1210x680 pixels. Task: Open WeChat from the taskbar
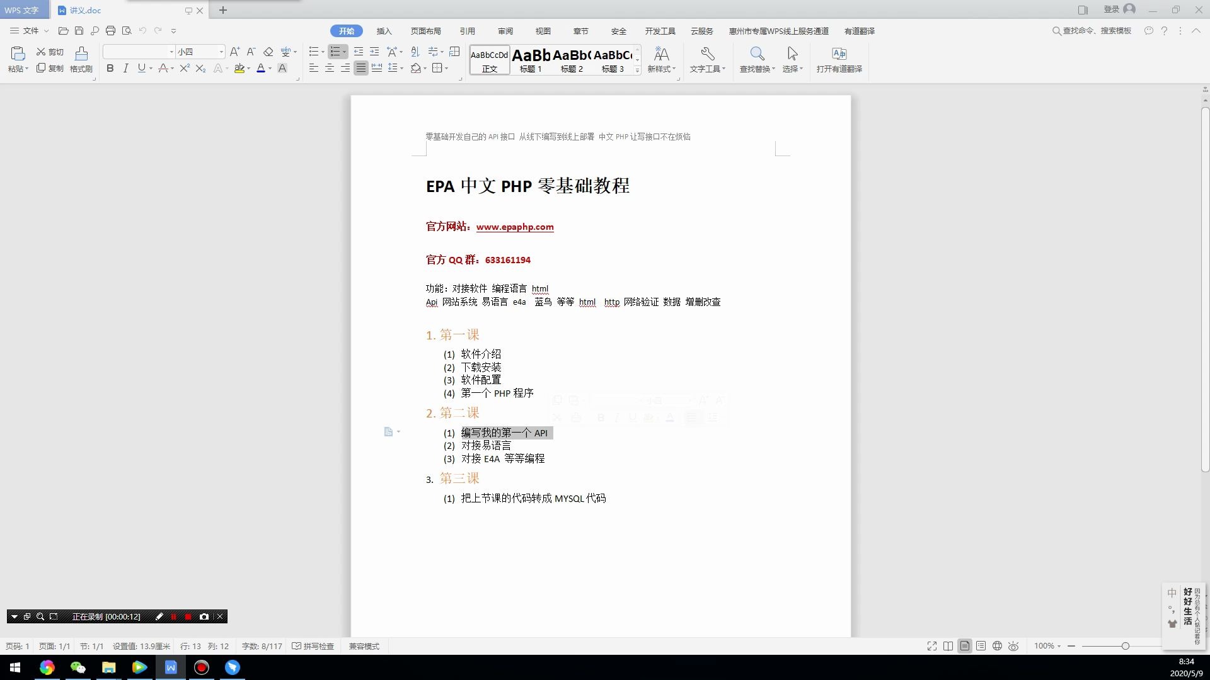(78, 667)
